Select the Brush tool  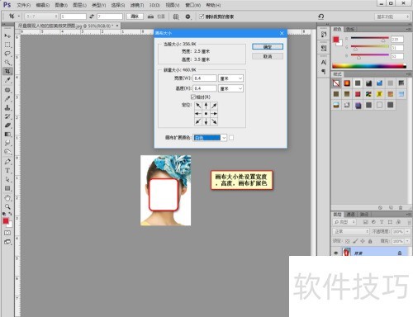point(7,98)
